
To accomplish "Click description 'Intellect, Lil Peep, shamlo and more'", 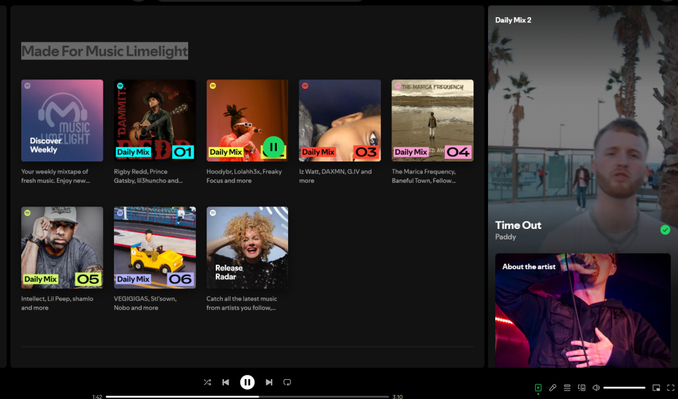I will coord(57,303).
